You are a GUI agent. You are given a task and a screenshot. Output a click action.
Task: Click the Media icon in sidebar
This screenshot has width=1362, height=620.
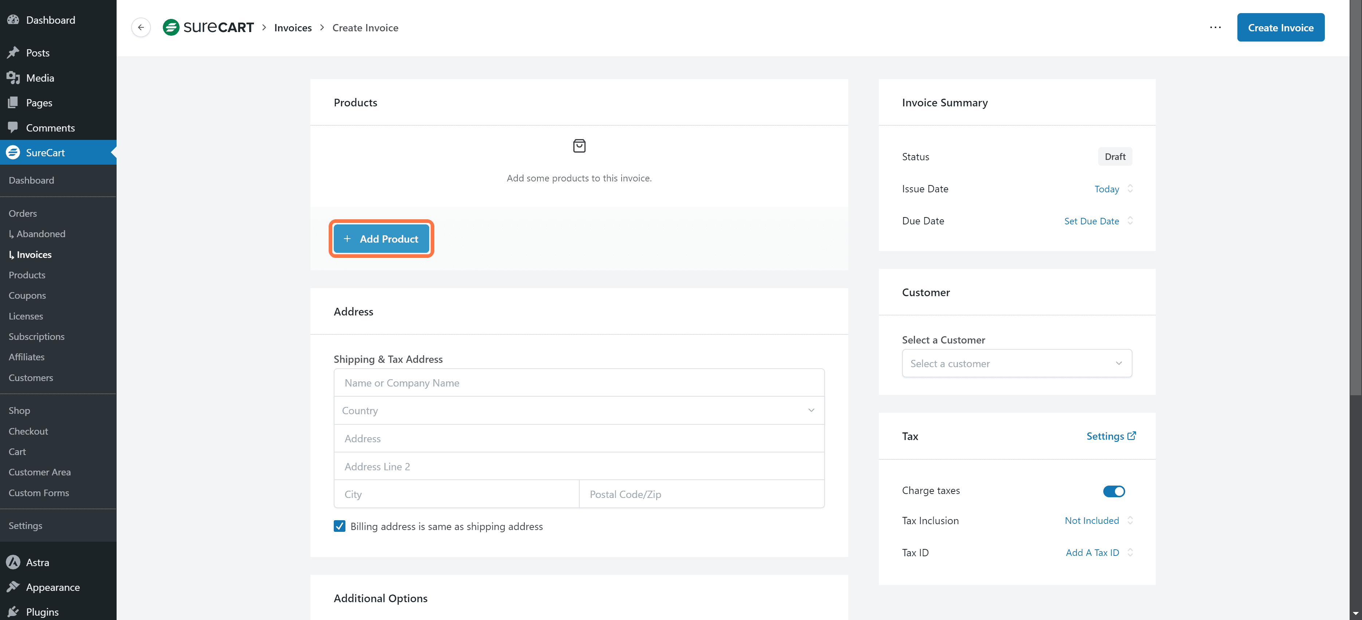point(13,78)
